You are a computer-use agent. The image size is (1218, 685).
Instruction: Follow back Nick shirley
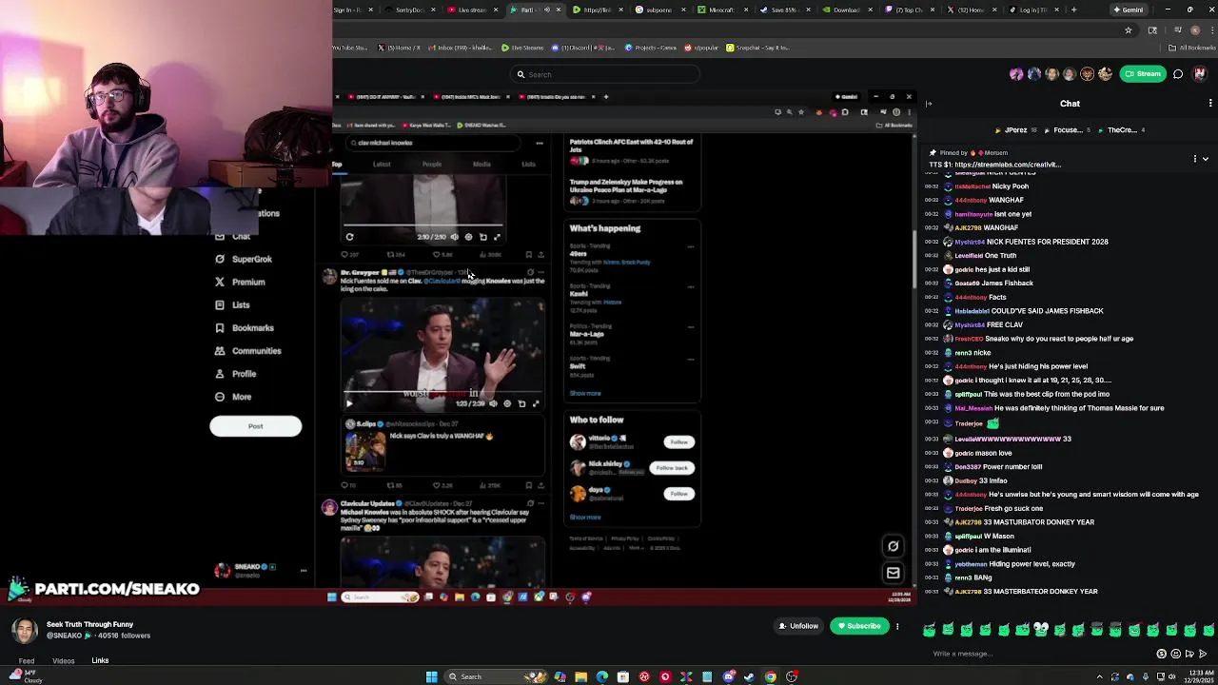pyautogui.click(x=672, y=467)
